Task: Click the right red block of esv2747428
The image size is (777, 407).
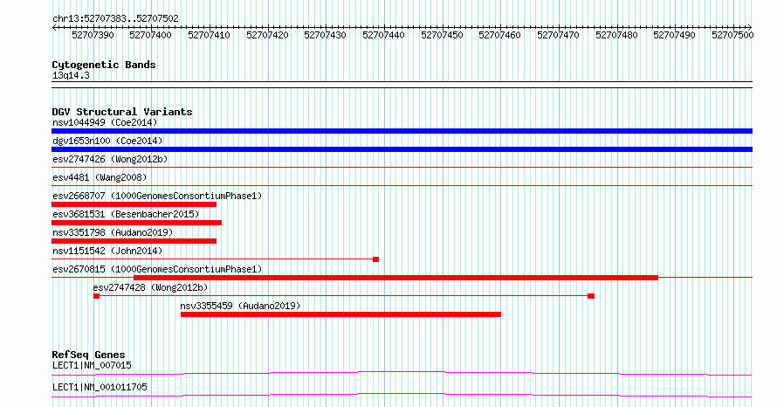Action: coord(591,296)
